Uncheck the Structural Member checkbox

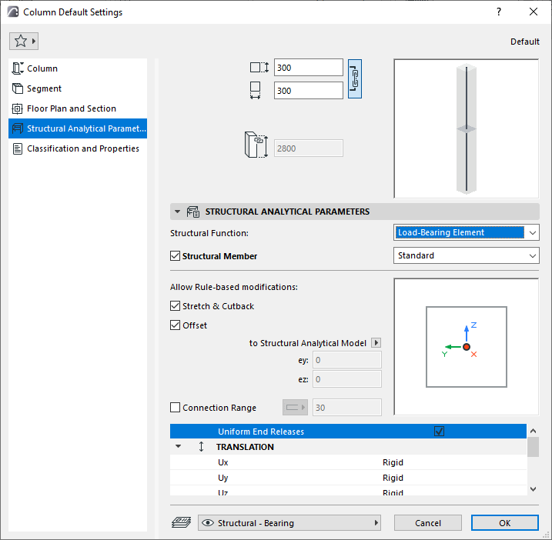(x=175, y=255)
